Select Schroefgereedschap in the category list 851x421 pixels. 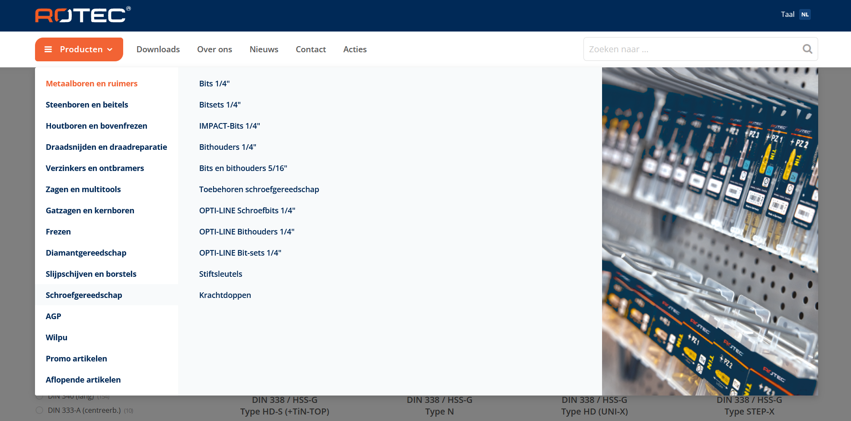click(84, 295)
